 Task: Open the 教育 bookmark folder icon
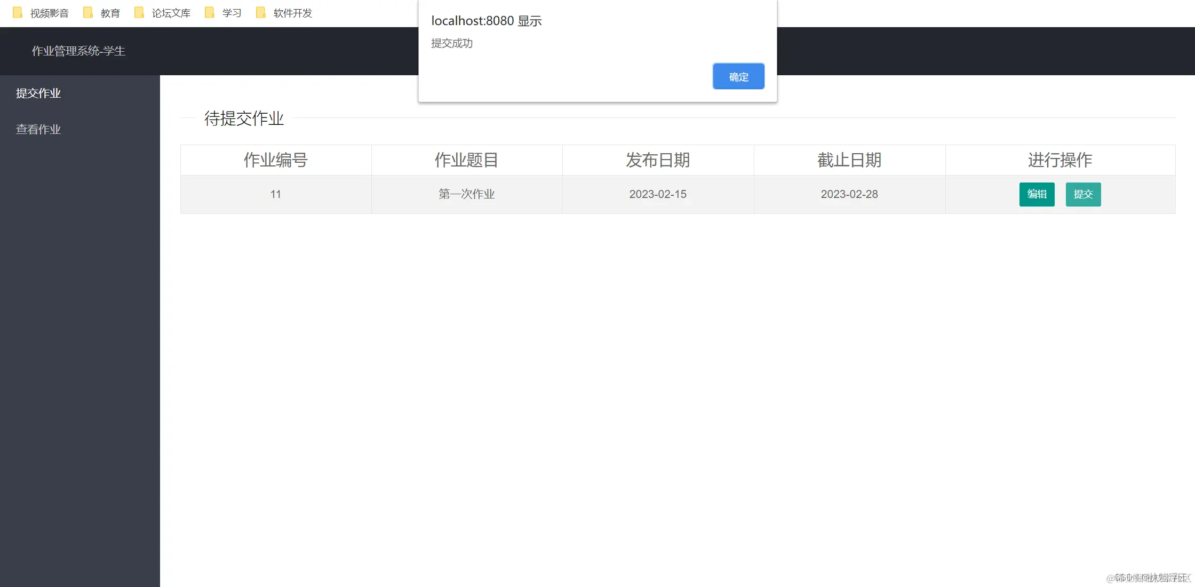pos(88,12)
